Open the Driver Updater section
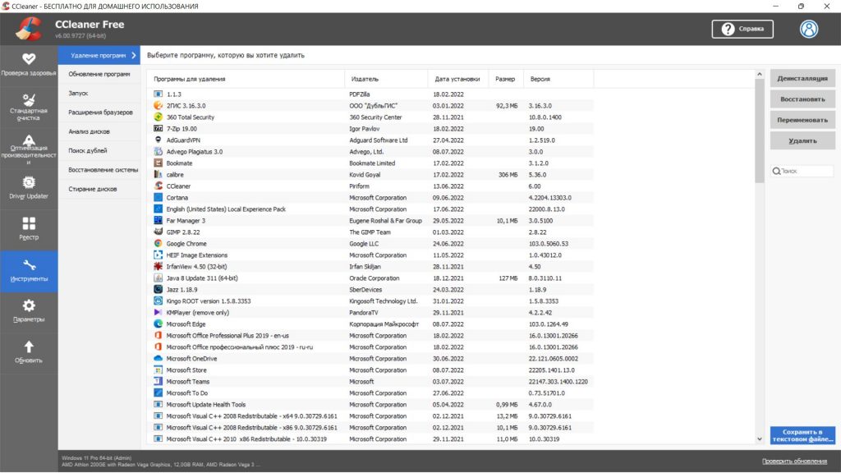This screenshot has height=473, width=841. tap(29, 188)
